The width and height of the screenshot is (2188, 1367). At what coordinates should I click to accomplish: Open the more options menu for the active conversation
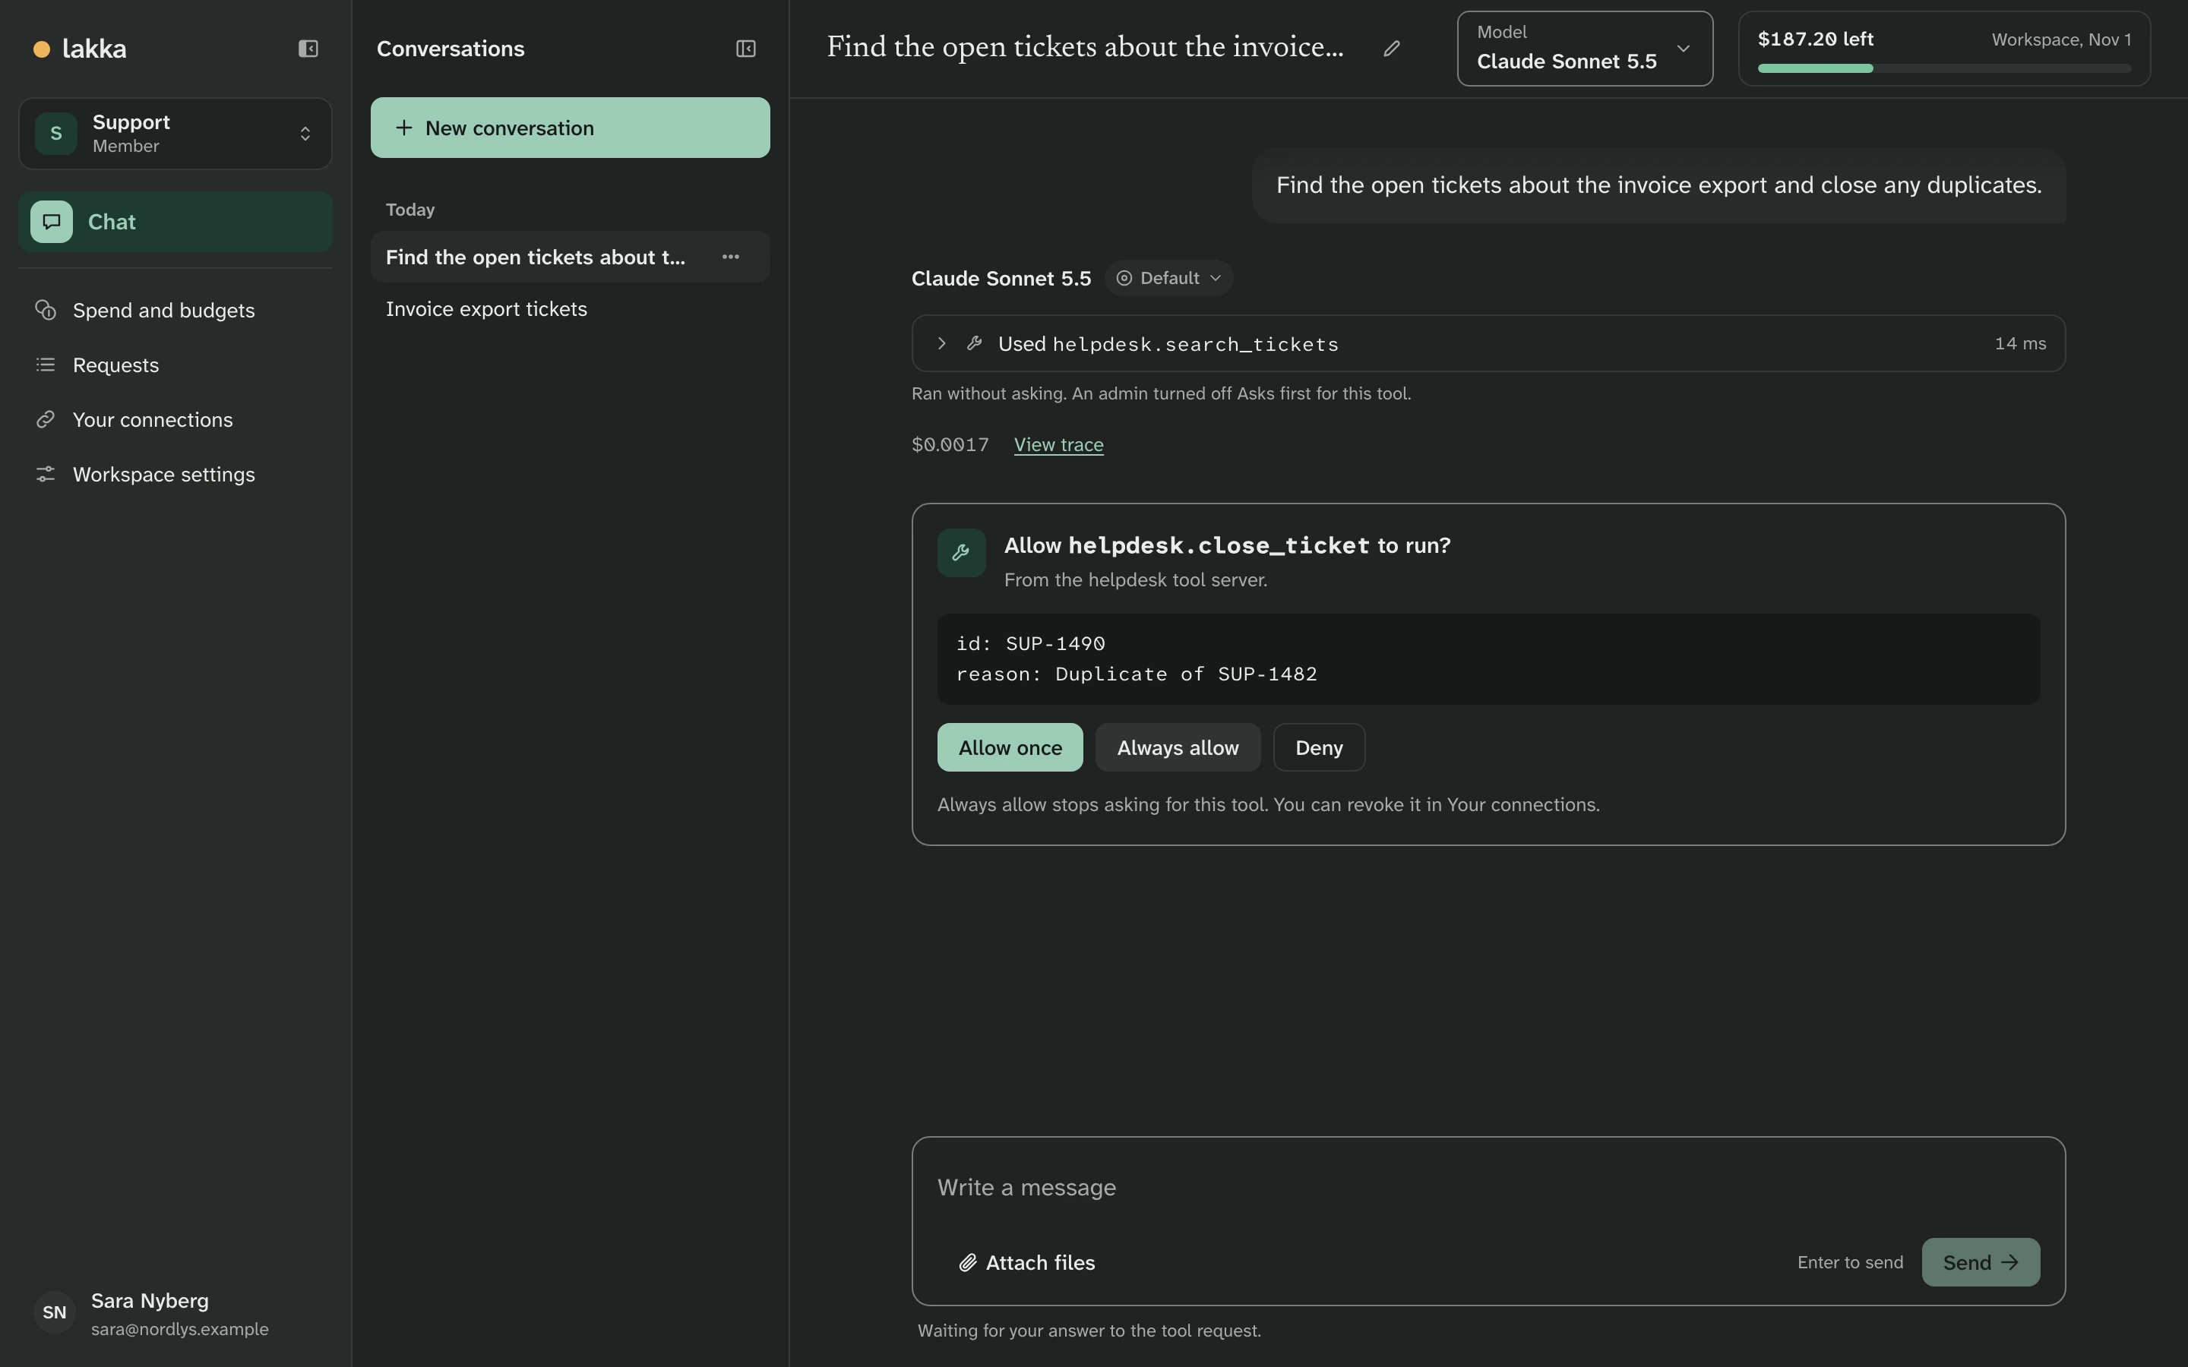coord(731,257)
